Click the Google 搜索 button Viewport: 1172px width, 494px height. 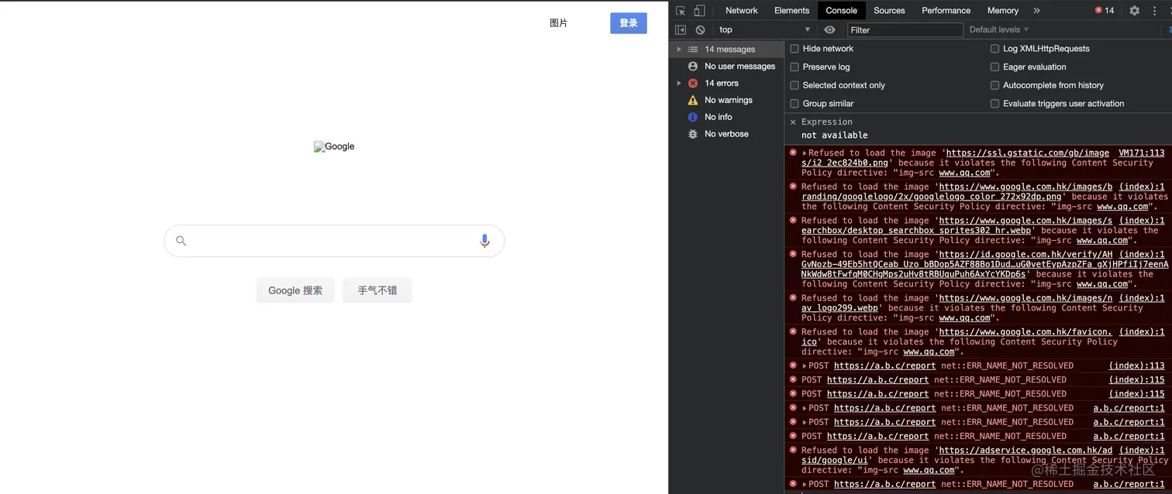pyautogui.click(x=295, y=290)
